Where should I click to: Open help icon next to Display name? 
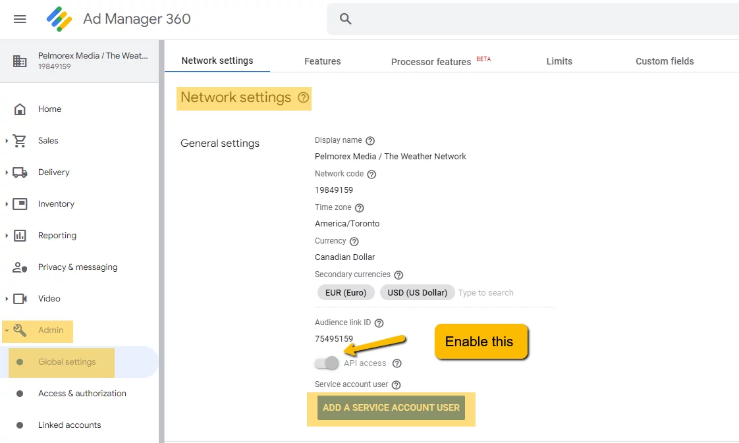(370, 141)
